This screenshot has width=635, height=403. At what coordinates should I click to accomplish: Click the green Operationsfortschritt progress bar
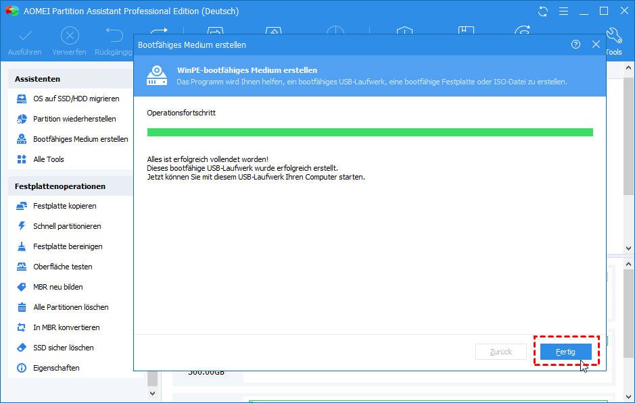click(370, 132)
